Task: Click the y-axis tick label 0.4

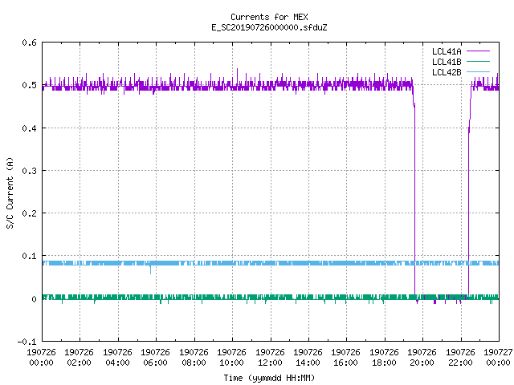Action: tap(29, 128)
